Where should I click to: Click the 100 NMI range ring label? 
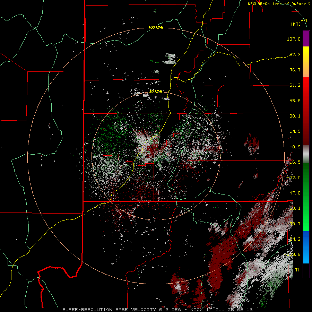156,27
